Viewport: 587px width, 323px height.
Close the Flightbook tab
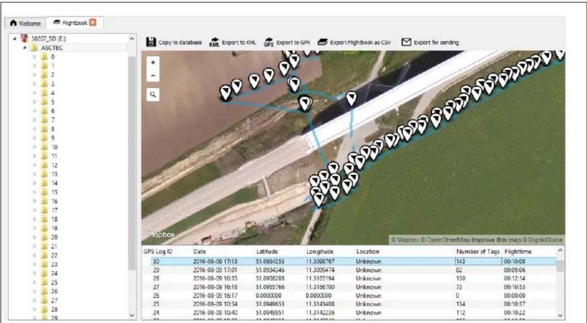(x=93, y=22)
